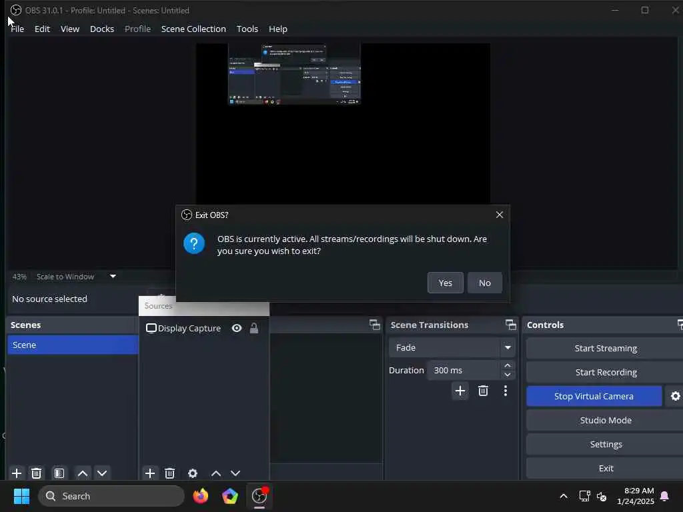Decrease transition duration with down arrow
The height and width of the screenshot is (512, 683).
508,375
